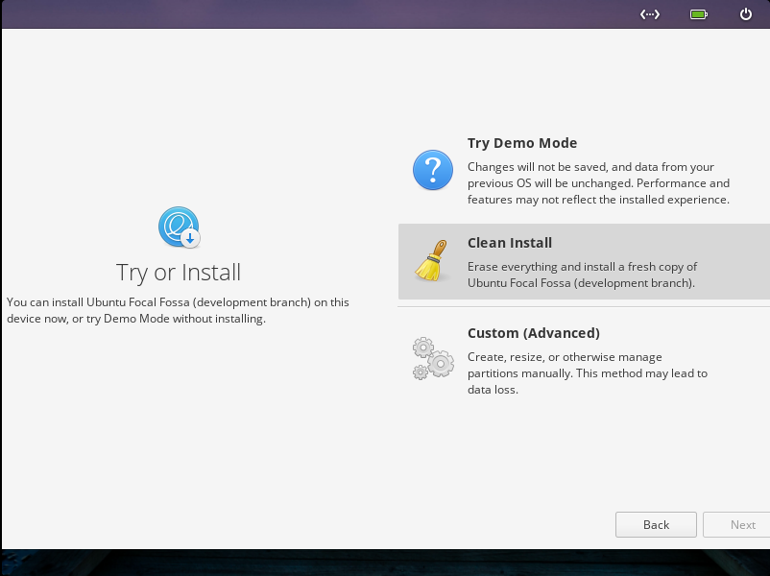Choose the Custom (Advanced) heading
770x576 pixels.
(x=533, y=333)
